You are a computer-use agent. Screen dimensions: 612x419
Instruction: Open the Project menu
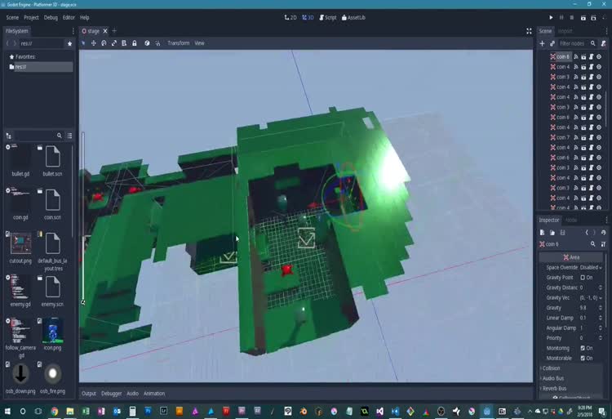click(31, 17)
